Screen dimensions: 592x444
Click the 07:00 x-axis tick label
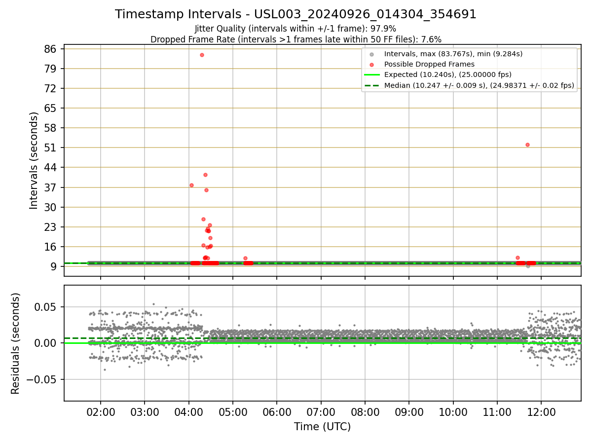click(x=321, y=412)
